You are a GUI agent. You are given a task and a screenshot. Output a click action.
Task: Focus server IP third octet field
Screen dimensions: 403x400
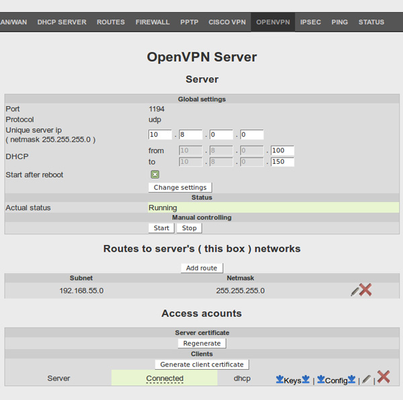[x=221, y=134]
